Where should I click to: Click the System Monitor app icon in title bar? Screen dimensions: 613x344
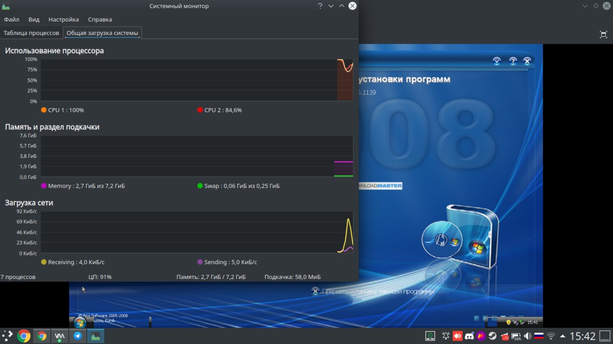point(6,6)
